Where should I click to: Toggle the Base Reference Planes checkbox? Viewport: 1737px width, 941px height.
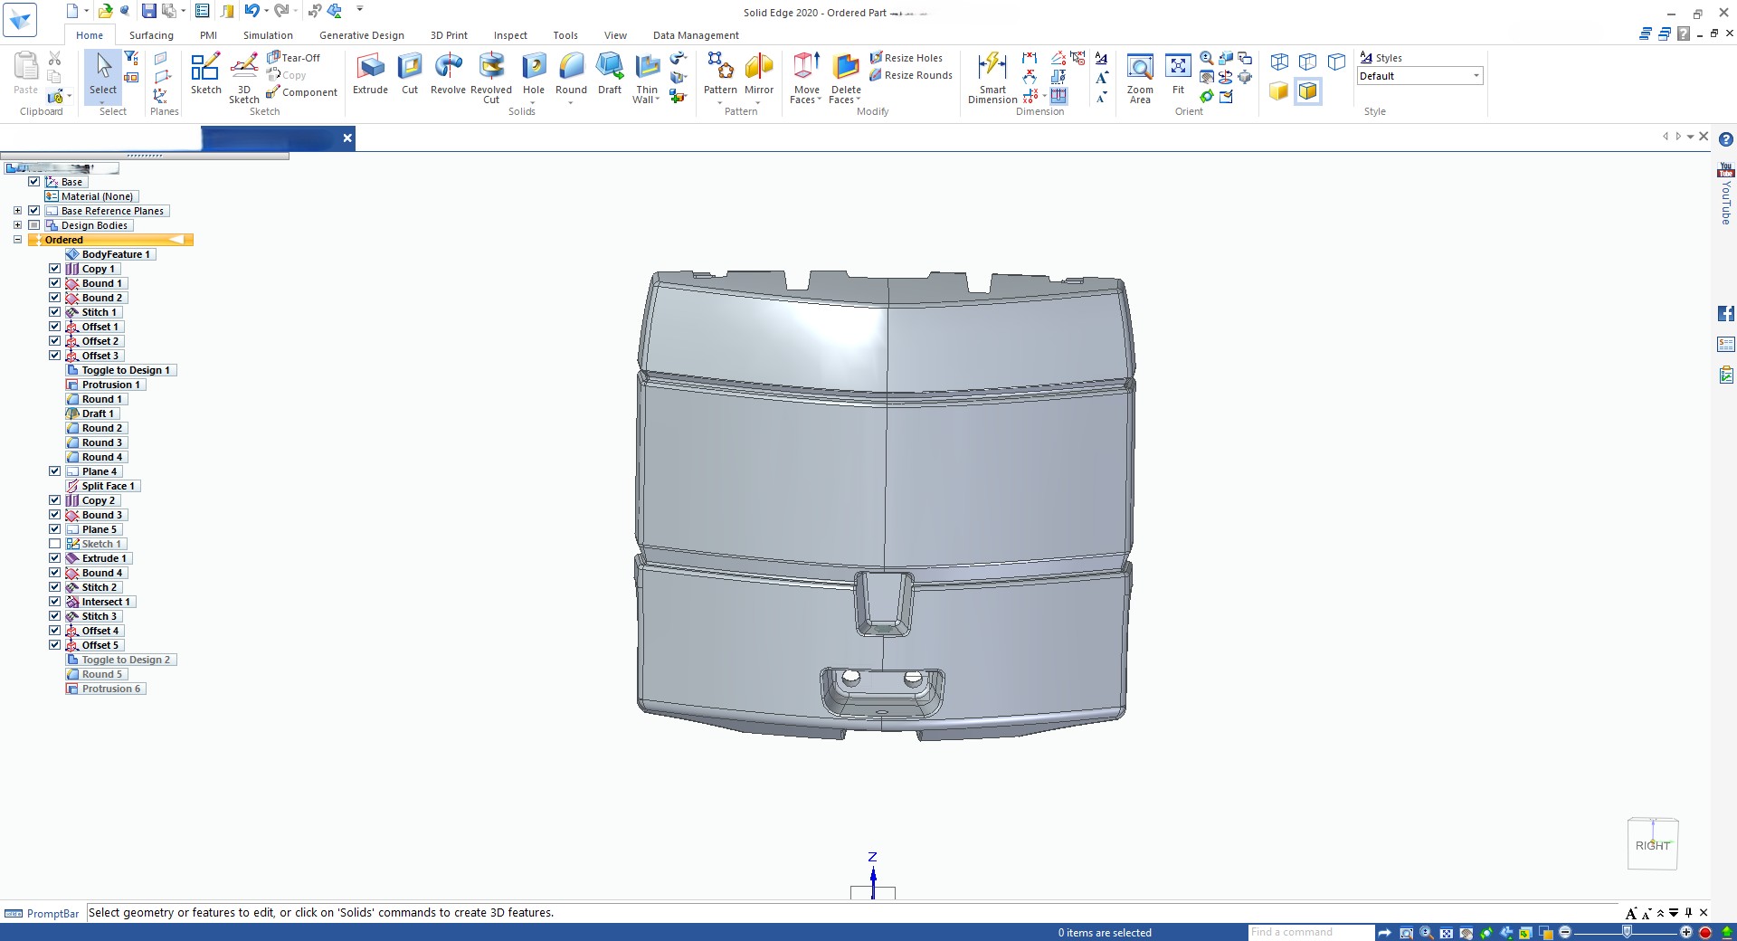(34, 211)
